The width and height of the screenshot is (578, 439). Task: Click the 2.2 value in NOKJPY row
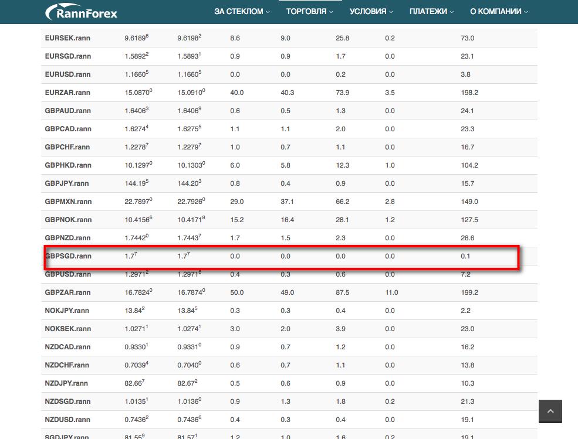tap(465, 311)
